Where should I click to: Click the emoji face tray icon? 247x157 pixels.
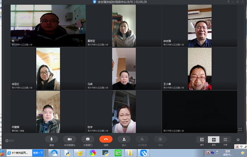(x=243, y=153)
